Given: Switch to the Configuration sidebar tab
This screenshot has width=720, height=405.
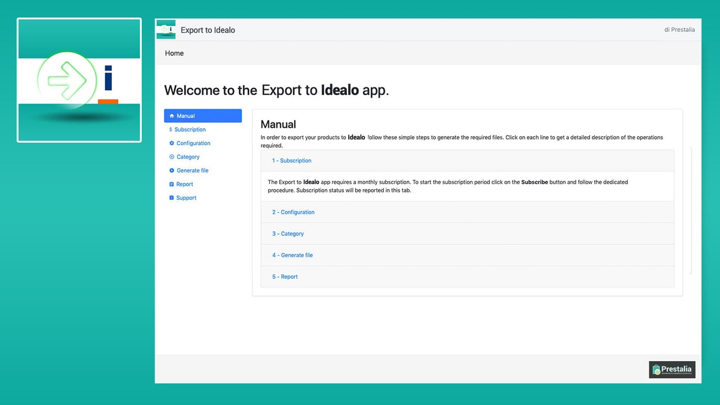Looking at the screenshot, I should tap(203, 143).
